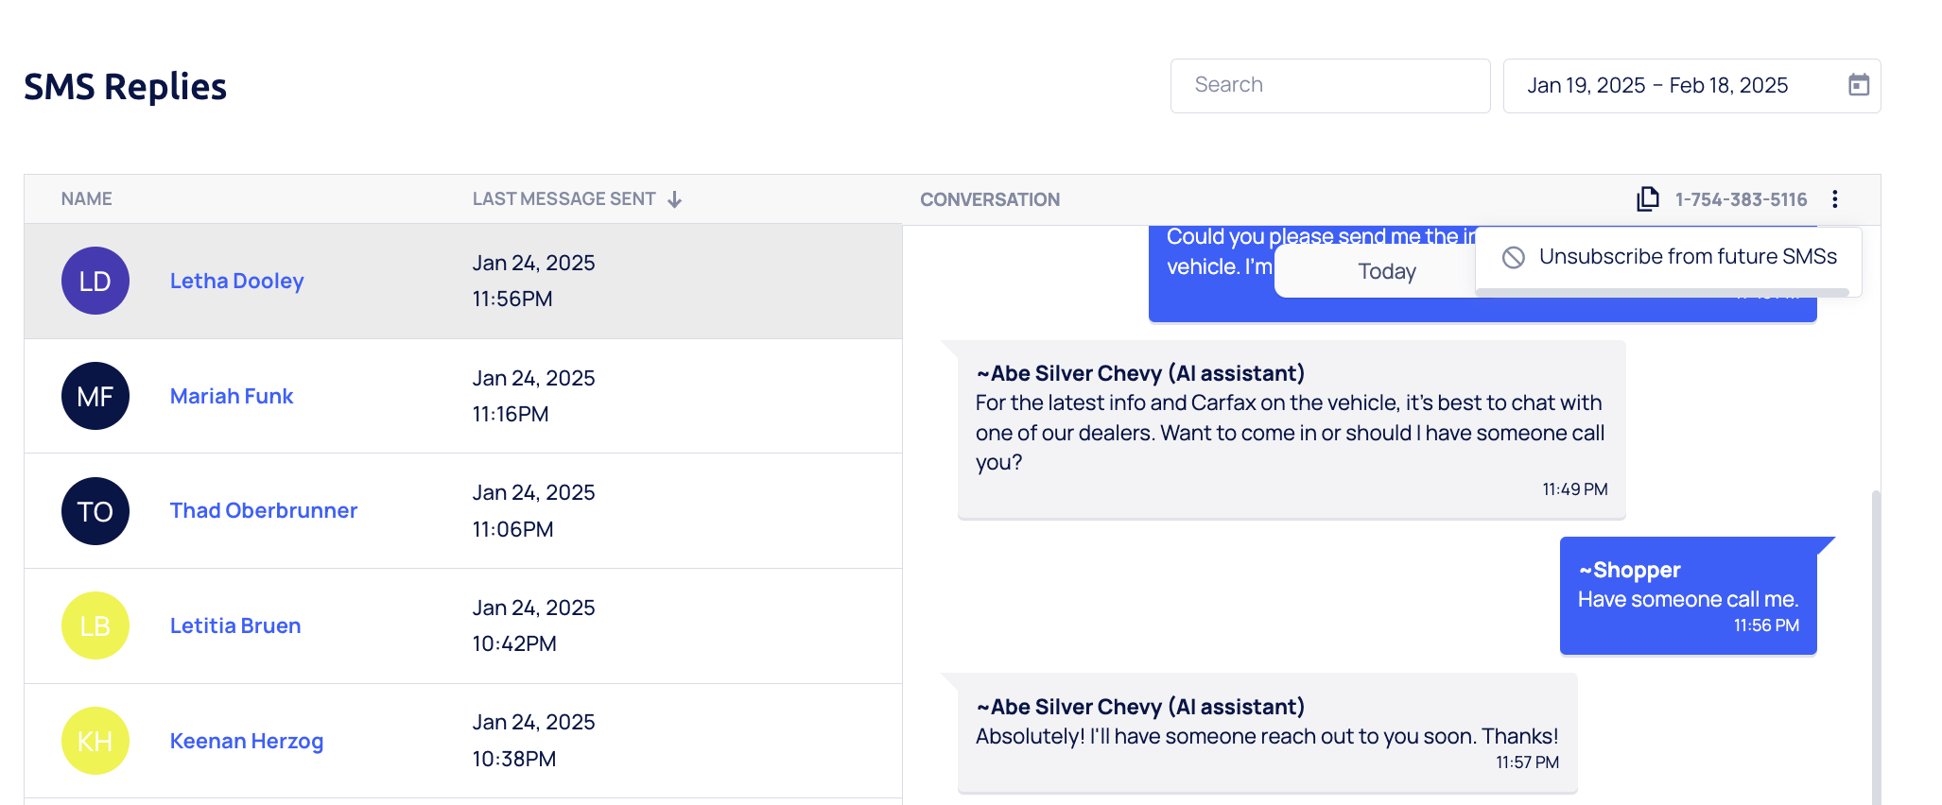Open Mariah Funk's contact link

[232, 396]
